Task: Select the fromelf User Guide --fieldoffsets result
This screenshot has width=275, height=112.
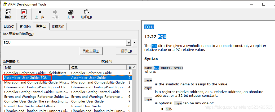Action: pyautogui.click(x=30, y=106)
